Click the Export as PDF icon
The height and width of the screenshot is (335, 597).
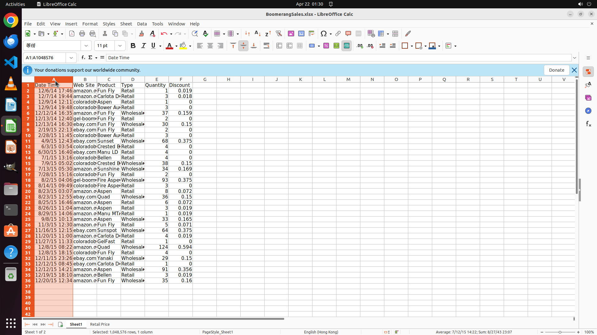(72, 33)
